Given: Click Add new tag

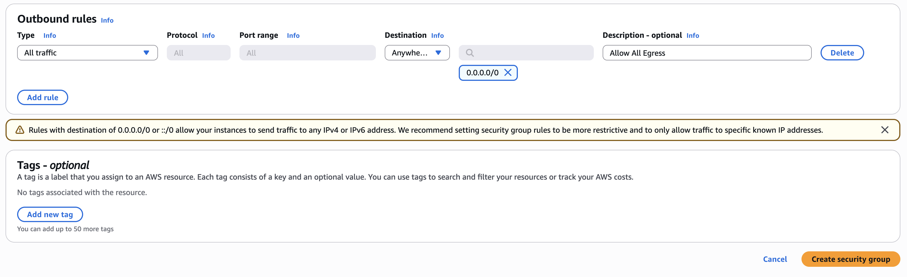Looking at the screenshot, I should pyautogui.click(x=50, y=214).
